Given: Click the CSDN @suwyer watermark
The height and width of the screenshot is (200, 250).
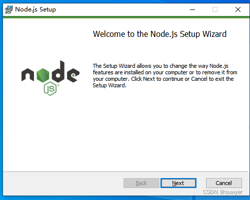Looking at the screenshot, I should coord(222,192).
